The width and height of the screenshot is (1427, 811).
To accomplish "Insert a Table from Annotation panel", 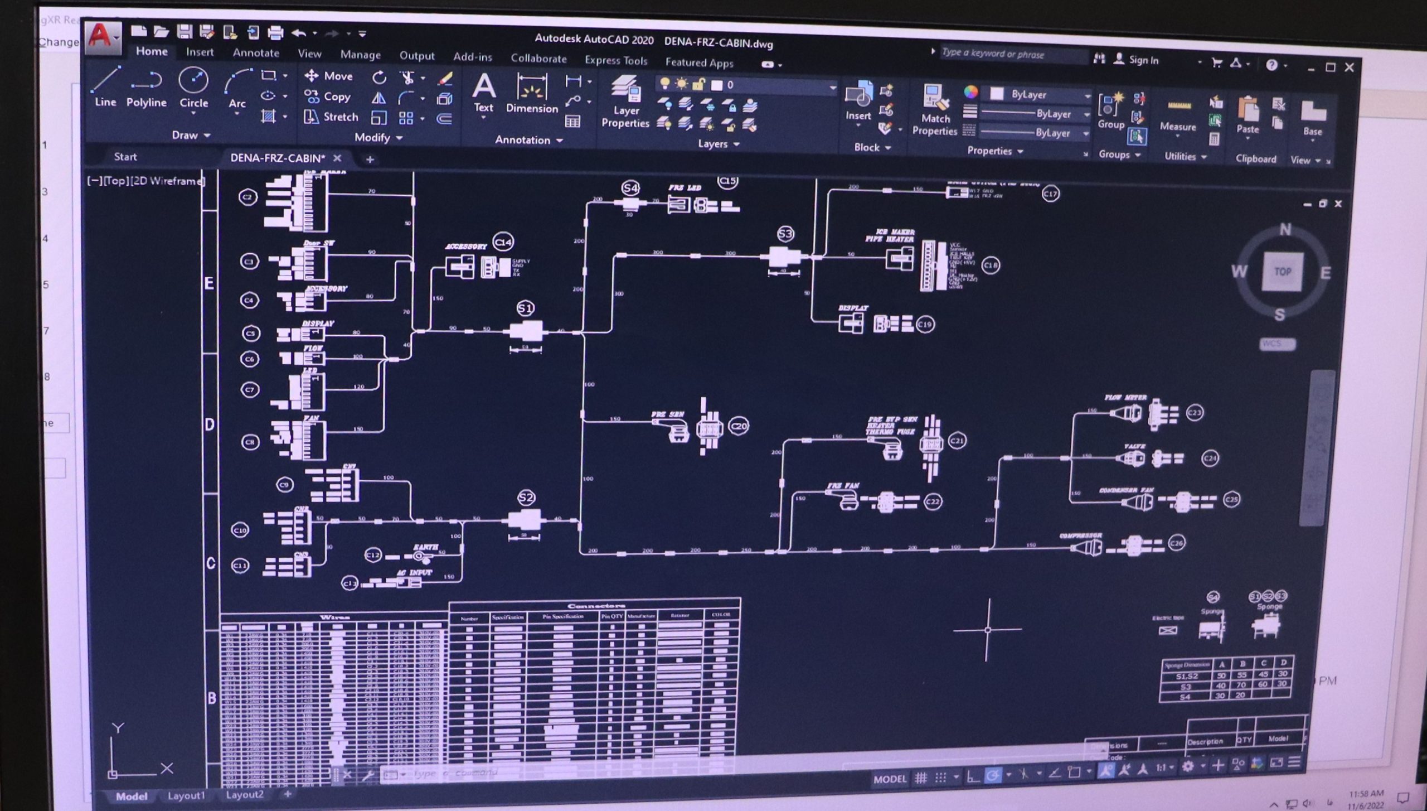I will (572, 121).
